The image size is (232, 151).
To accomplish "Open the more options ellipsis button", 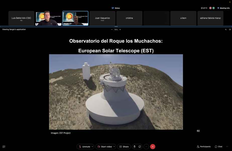I will point(146,146).
